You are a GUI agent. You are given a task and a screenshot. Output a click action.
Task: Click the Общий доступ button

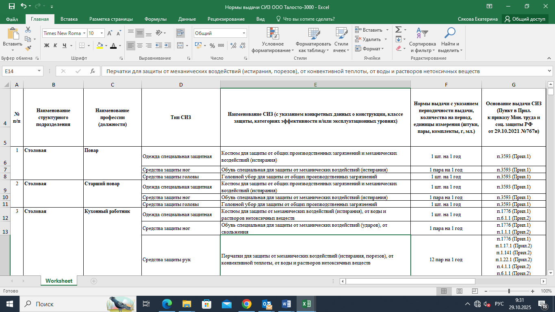(x=525, y=19)
